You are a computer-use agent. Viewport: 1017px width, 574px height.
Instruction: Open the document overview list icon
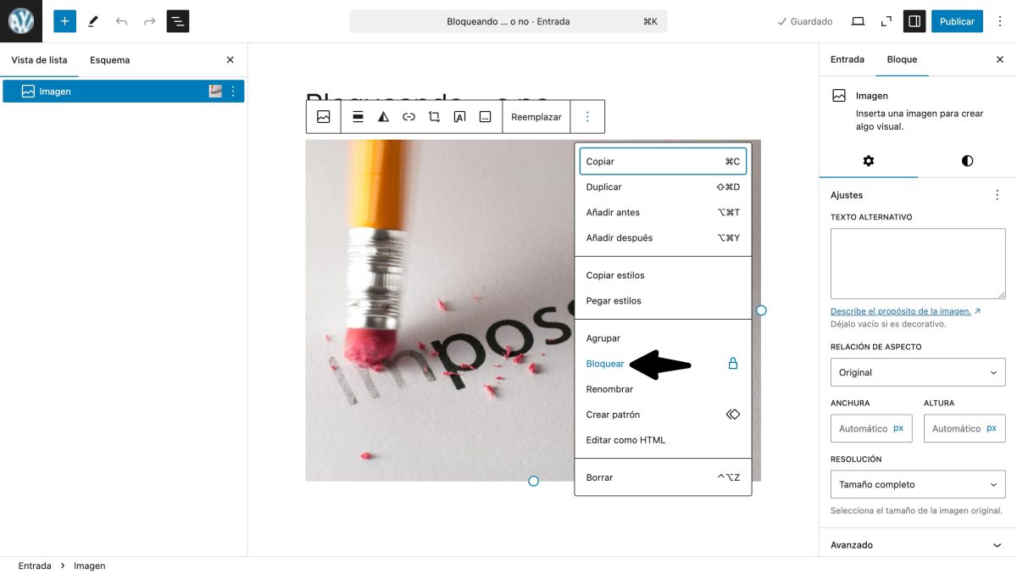point(177,20)
